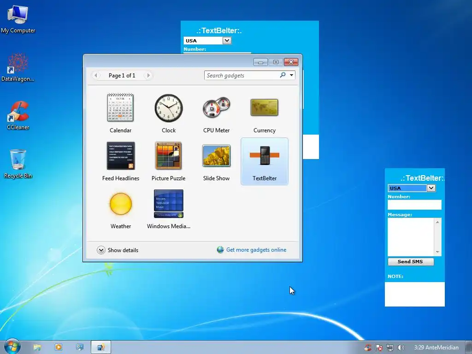This screenshot has width=472, height=354.
Task: Click the Message text area in the TextBelter gadget
Action: (411, 237)
